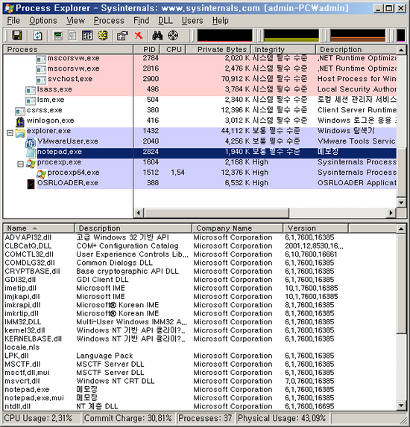This screenshot has height=427, width=410.
Task: Click the OSRLOADER.exe process icon
Action: (x=31, y=184)
